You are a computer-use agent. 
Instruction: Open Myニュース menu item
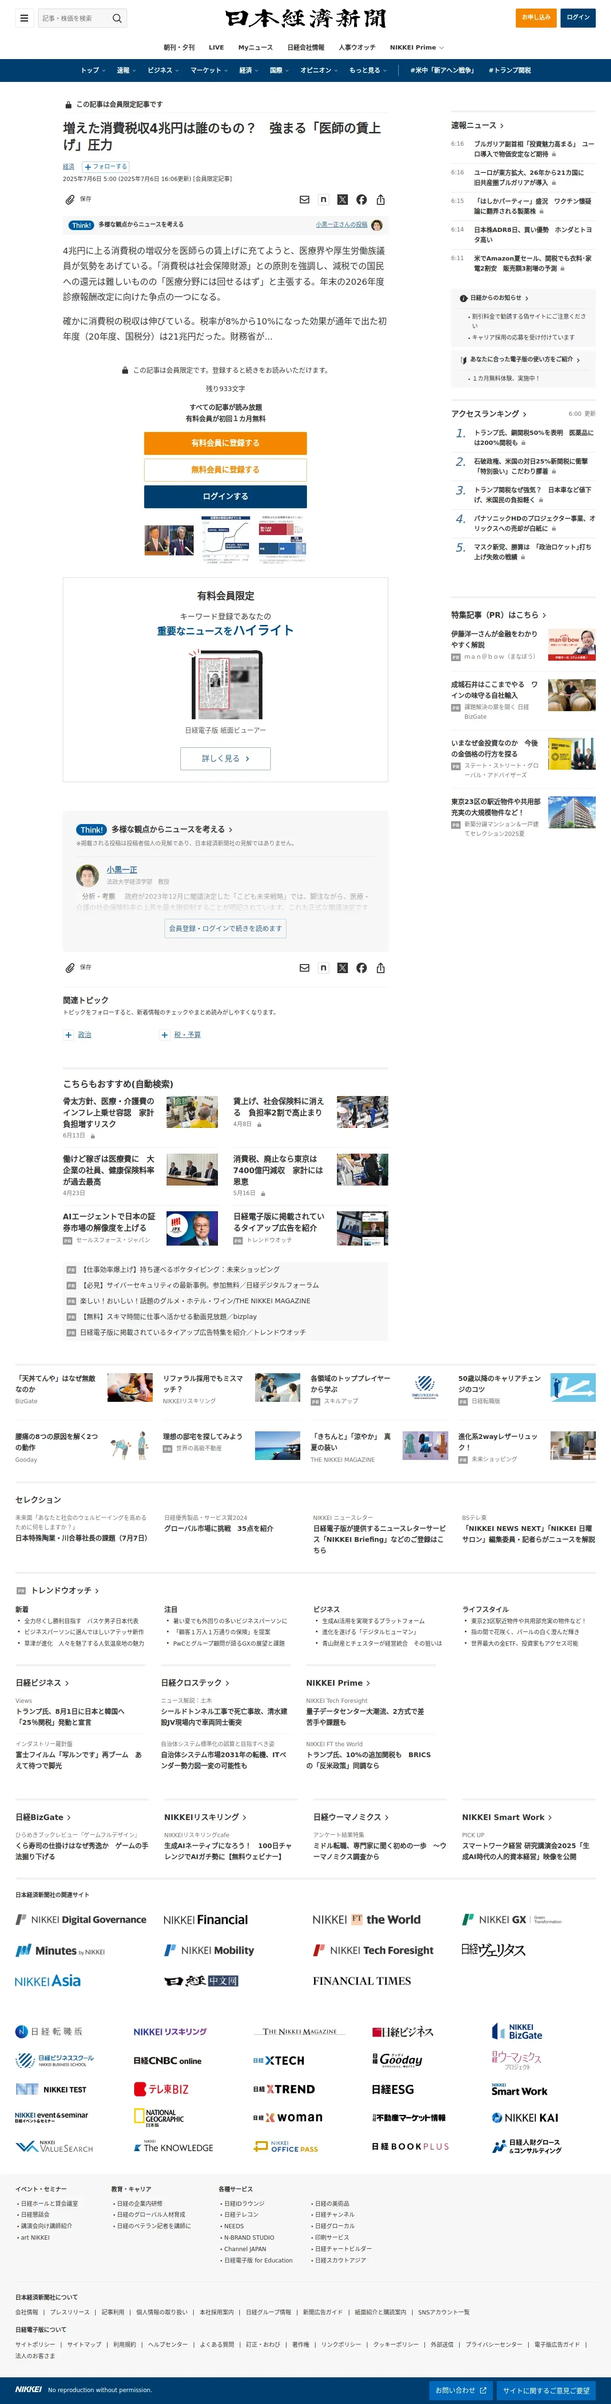256,48
